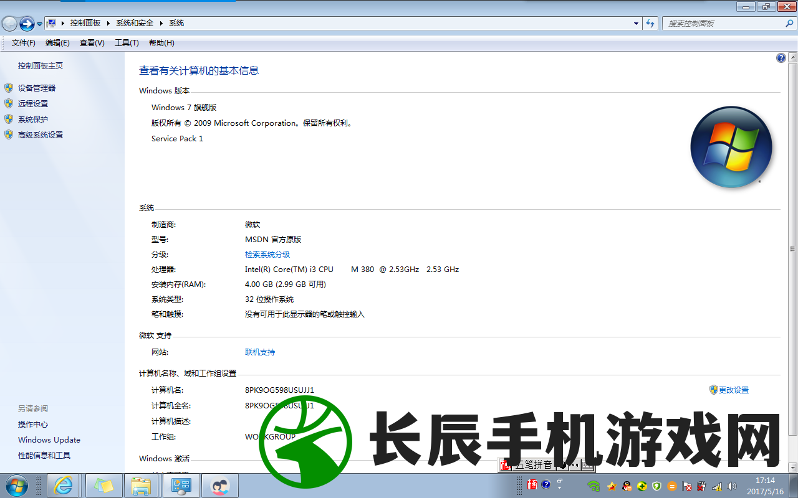Click the blue help icon at top right
The image size is (798, 498).
(x=781, y=58)
